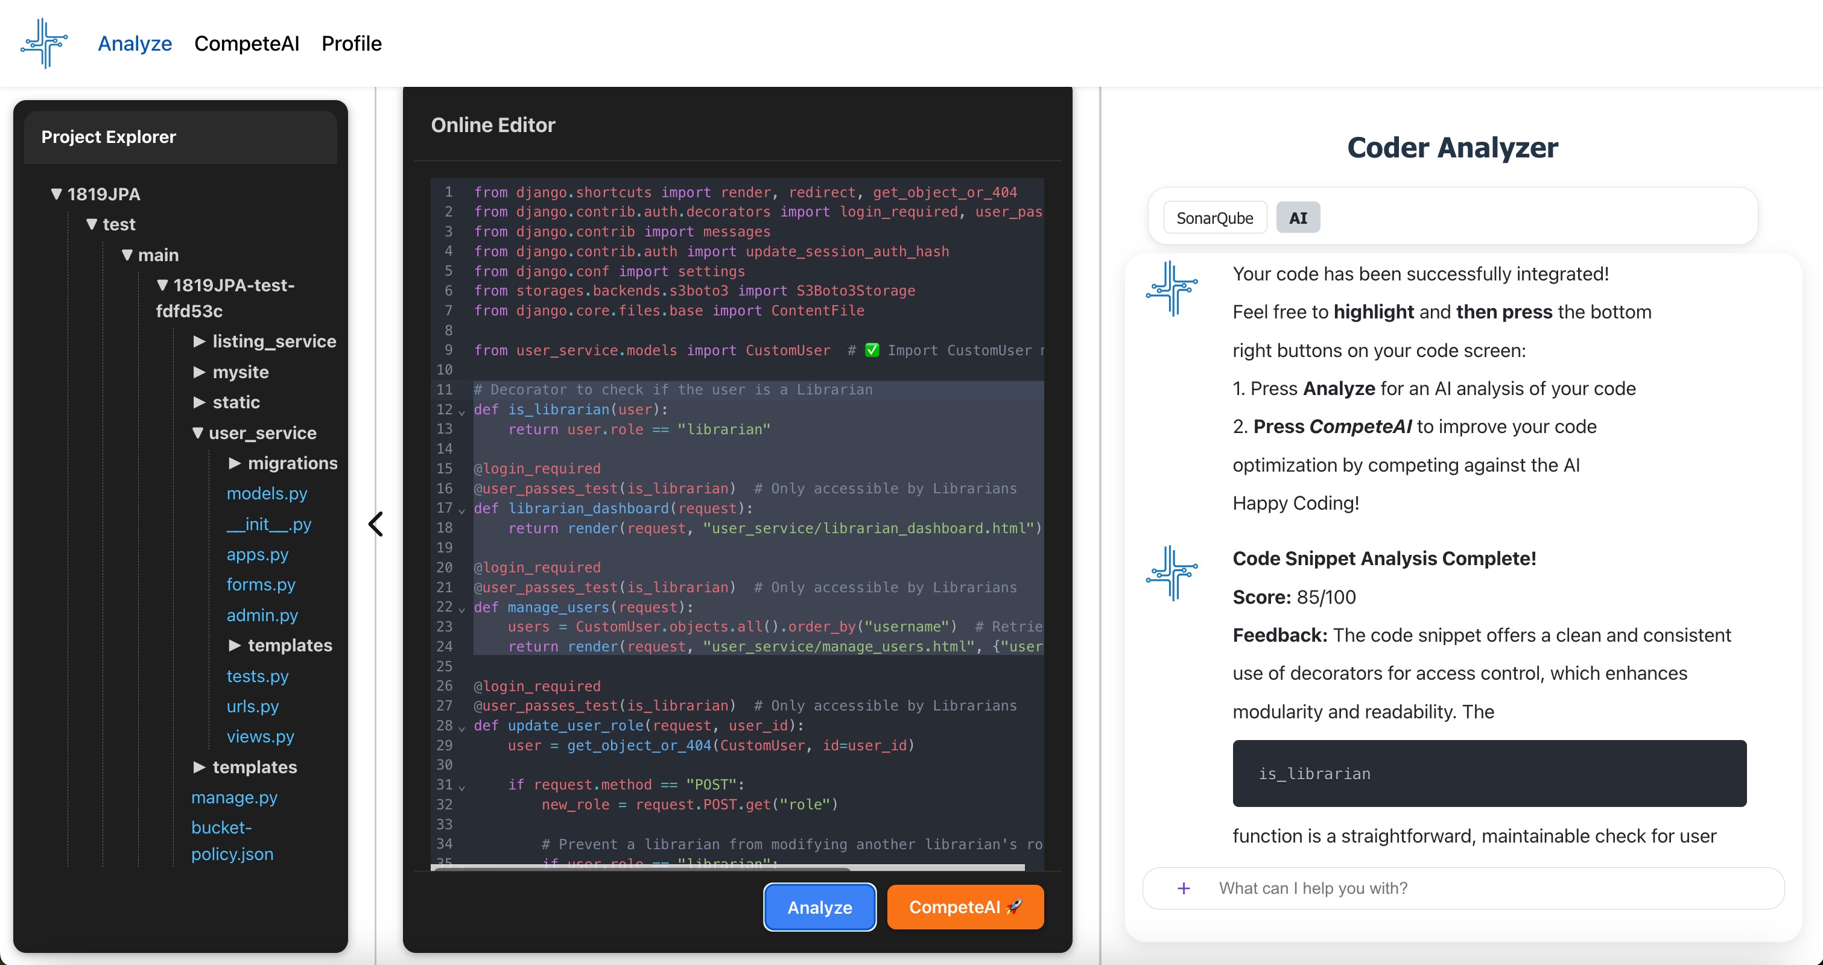Open the CompeteAI navigation tab
Image resolution: width=1823 pixels, height=965 pixels.
[x=246, y=43]
